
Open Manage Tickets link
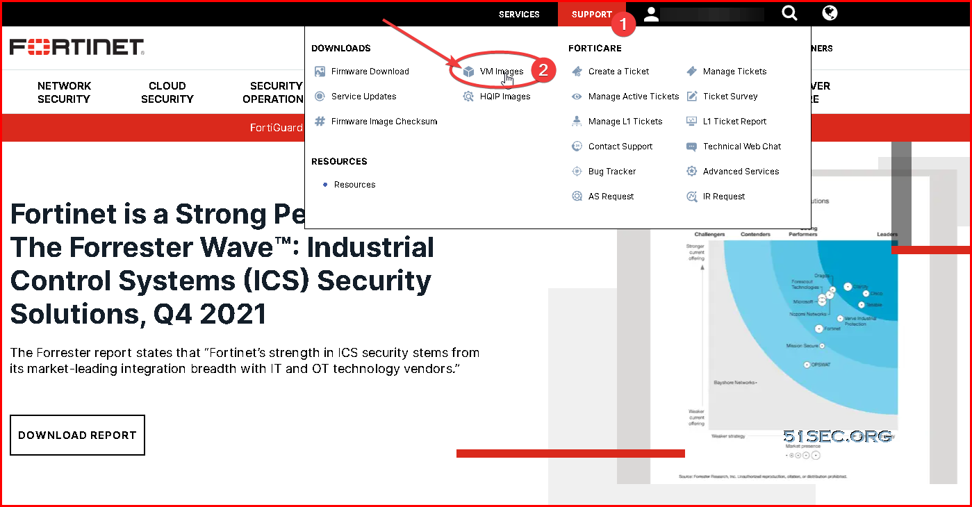click(734, 72)
